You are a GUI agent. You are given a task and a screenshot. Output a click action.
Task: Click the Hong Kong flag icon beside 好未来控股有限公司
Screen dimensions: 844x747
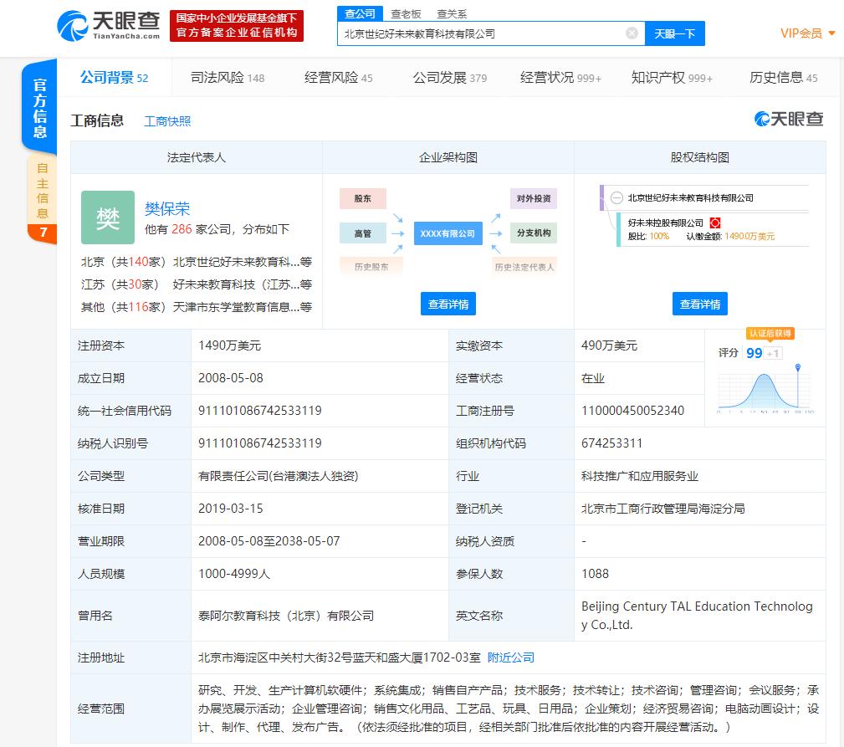[715, 223]
